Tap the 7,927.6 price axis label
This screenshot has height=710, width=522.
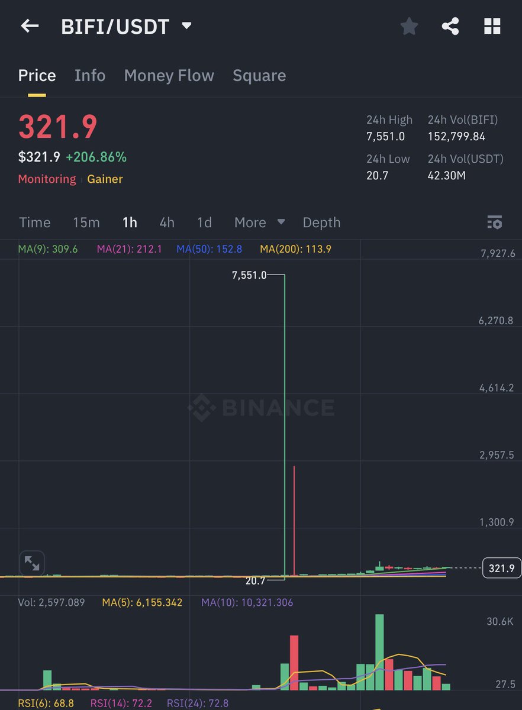[x=498, y=253]
